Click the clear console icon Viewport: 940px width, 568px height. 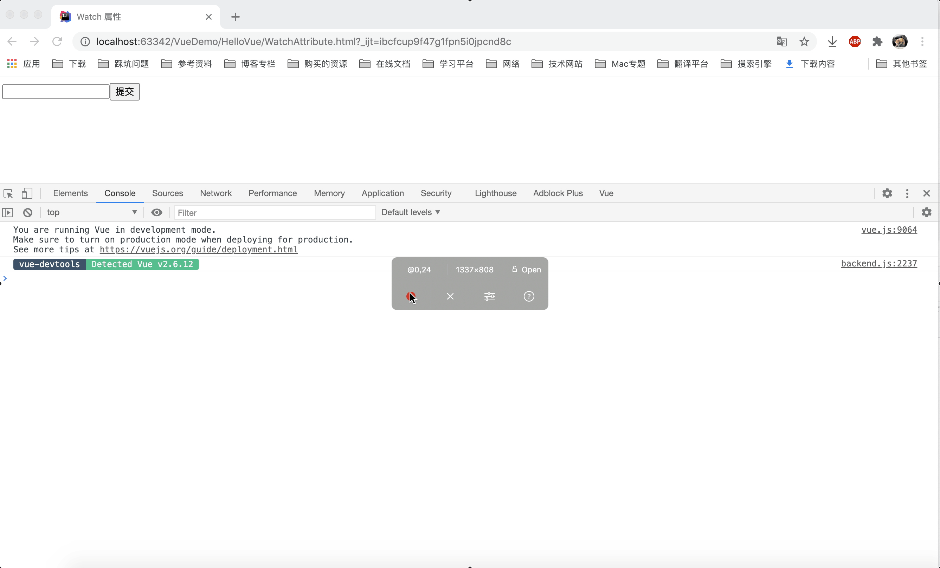(27, 213)
